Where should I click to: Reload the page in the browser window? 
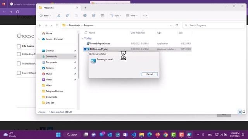(x=17, y=12)
